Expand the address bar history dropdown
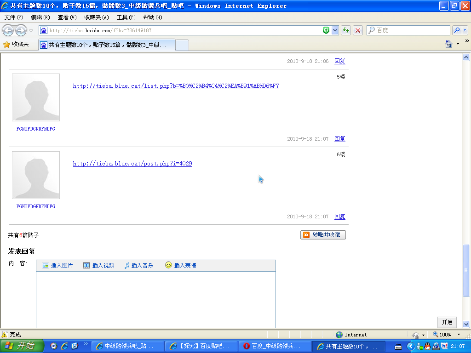471x353 pixels. point(335,30)
